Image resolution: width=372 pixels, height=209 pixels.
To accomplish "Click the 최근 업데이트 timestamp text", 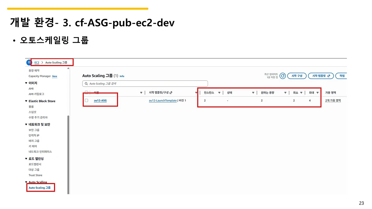I will coord(271,76).
